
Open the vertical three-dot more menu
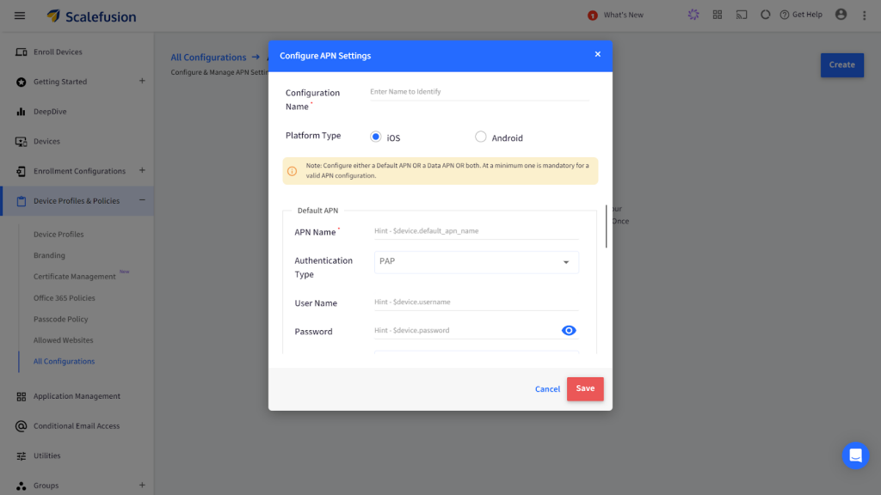tap(864, 15)
